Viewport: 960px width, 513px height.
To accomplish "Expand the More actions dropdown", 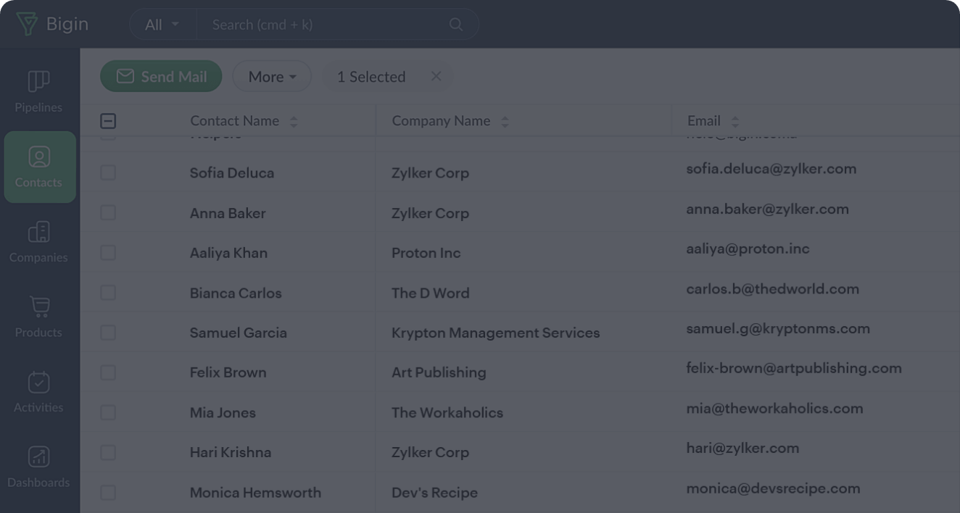I will tap(272, 77).
